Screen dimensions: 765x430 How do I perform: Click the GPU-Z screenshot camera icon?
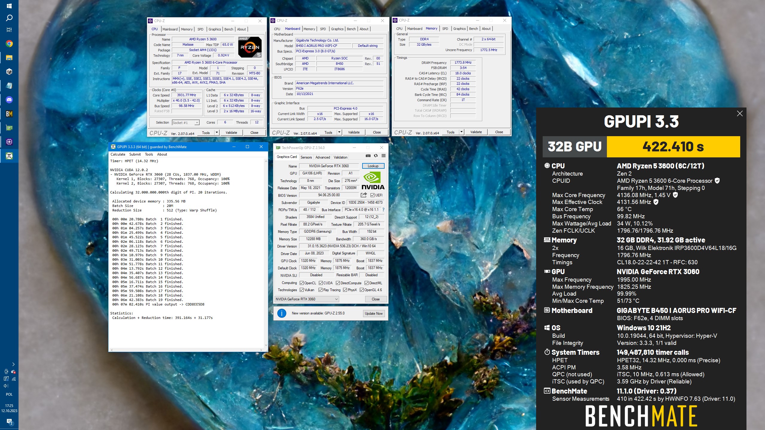click(368, 156)
